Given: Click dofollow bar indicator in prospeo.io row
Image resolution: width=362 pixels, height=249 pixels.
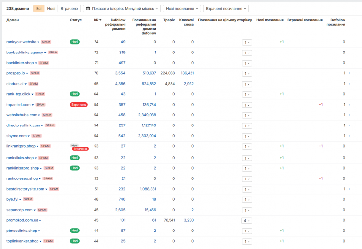Looking at the screenshot, I should 350,73.
